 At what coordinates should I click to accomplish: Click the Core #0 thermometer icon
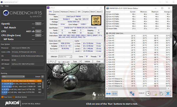point(107,36)
